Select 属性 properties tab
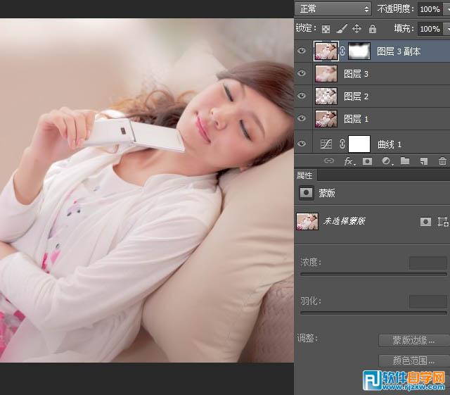The width and height of the screenshot is (450, 395). click(x=304, y=175)
